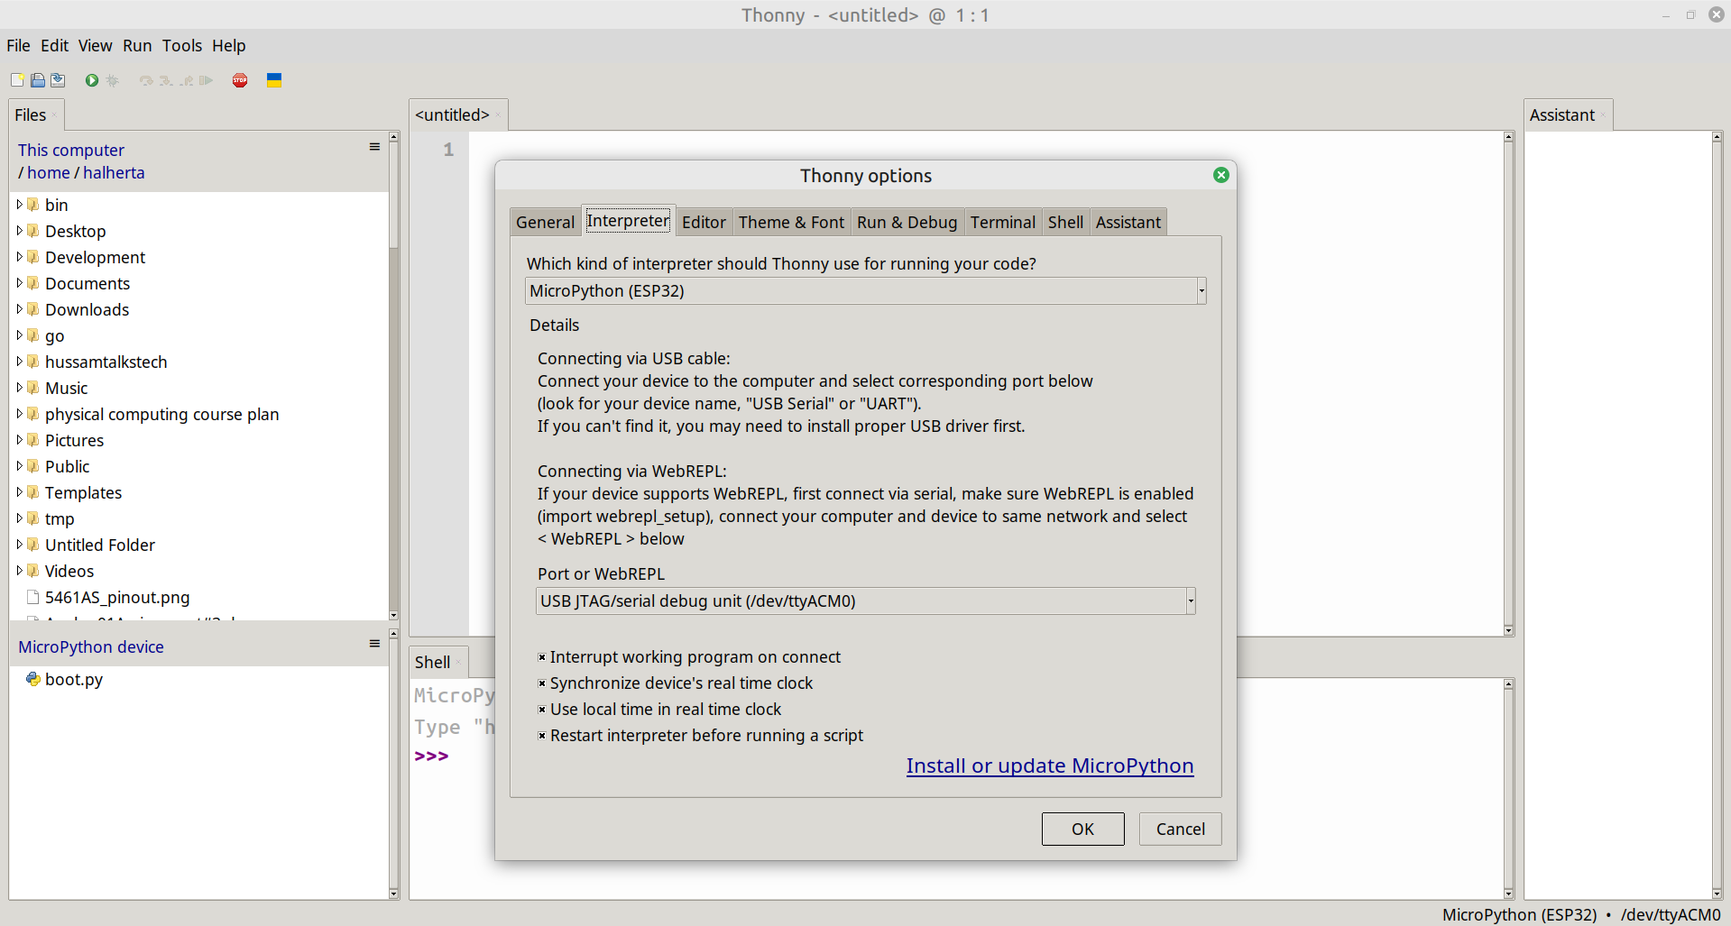Screen dimensions: 1731x926
Task: Expand the Documents folder in the file tree
Action: pyautogui.click(x=20, y=283)
